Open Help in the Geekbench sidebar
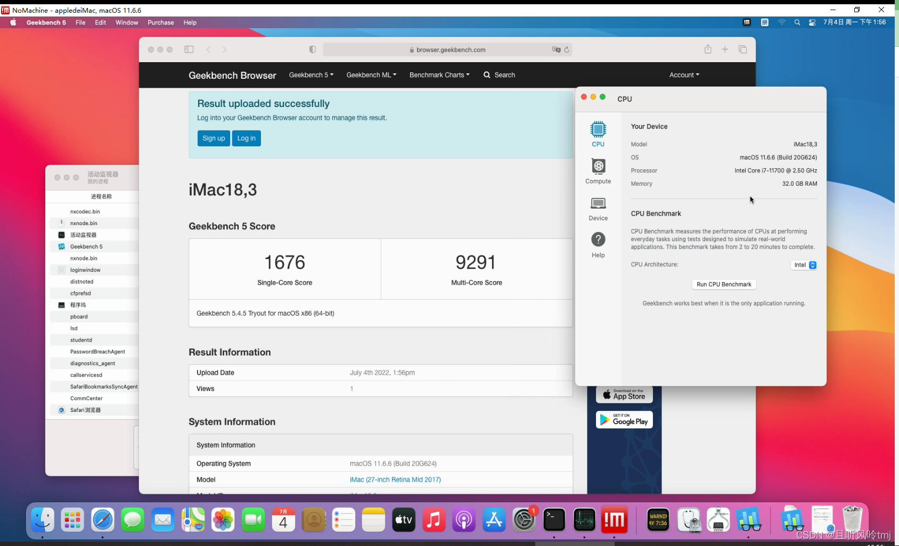The width and height of the screenshot is (899, 546). click(x=598, y=245)
